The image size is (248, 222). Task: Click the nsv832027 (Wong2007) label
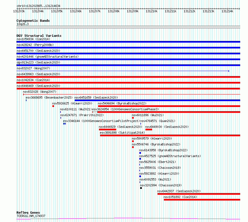point(33,68)
